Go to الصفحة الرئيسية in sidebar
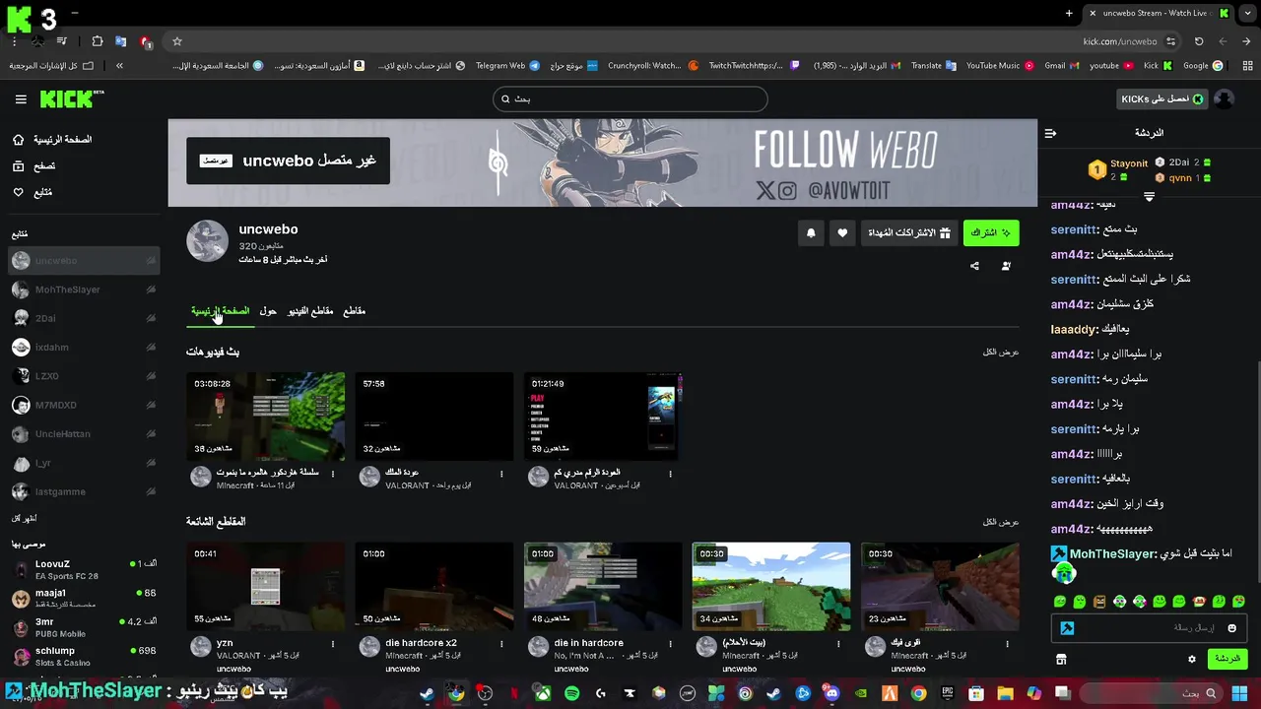This screenshot has width=1261, height=709. [53, 140]
